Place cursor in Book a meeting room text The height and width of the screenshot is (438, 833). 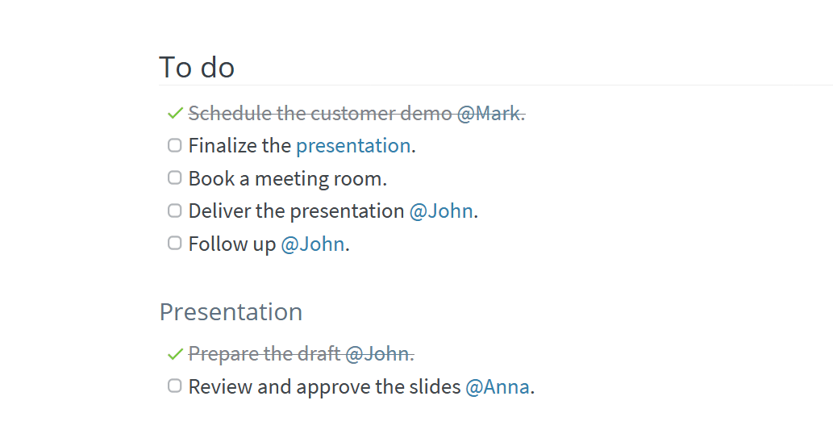point(287,179)
